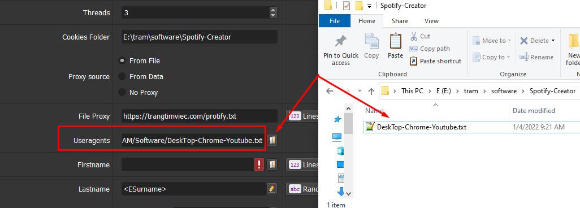The image size is (580, 208).
Task: Click inside Lastname field with ESurname
Action: (193, 189)
